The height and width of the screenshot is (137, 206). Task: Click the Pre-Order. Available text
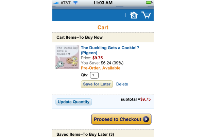point(101,68)
